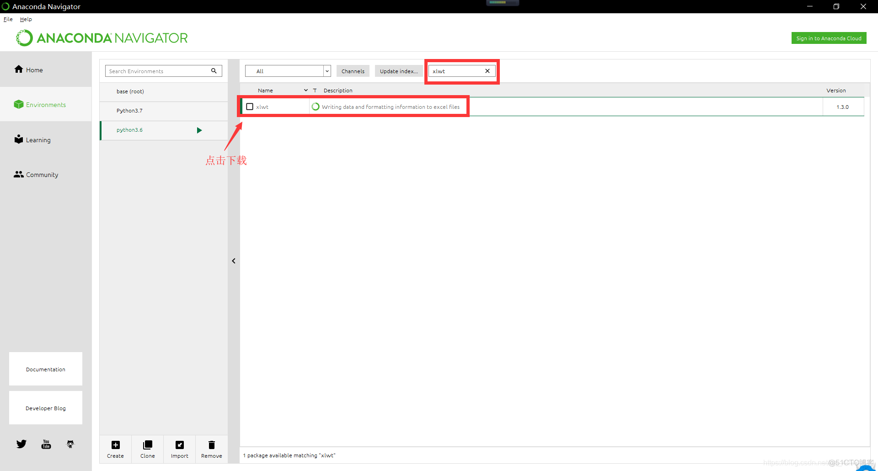878x471 pixels.
Task: Click the package count status text
Action: pyautogui.click(x=289, y=455)
